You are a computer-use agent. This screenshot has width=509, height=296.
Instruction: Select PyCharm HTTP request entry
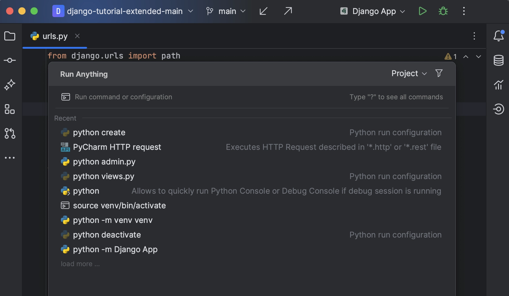pyautogui.click(x=252, y=147)
